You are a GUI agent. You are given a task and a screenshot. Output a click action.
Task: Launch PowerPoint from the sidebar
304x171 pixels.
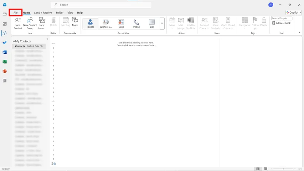(x=5, y=71)
